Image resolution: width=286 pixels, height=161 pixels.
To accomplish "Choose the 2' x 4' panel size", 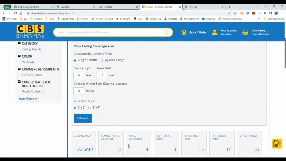I will [x=89, y=108].
